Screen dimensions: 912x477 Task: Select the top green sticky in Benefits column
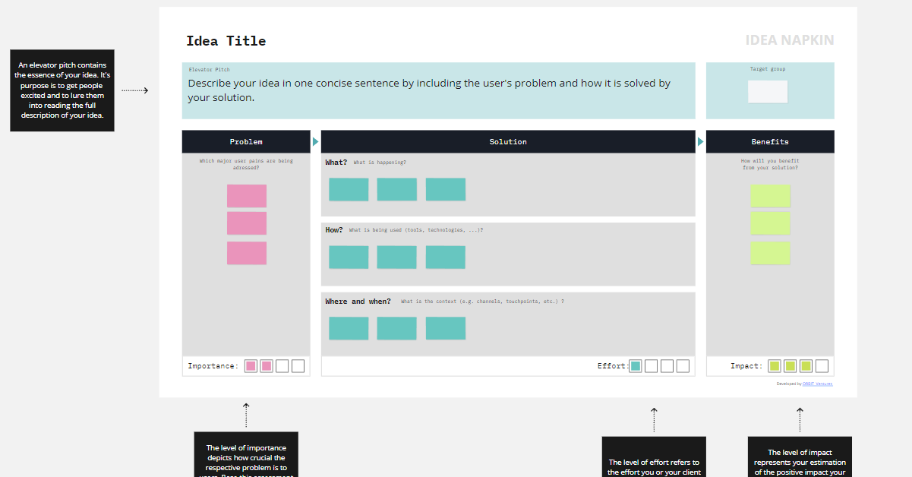[769, 195]
